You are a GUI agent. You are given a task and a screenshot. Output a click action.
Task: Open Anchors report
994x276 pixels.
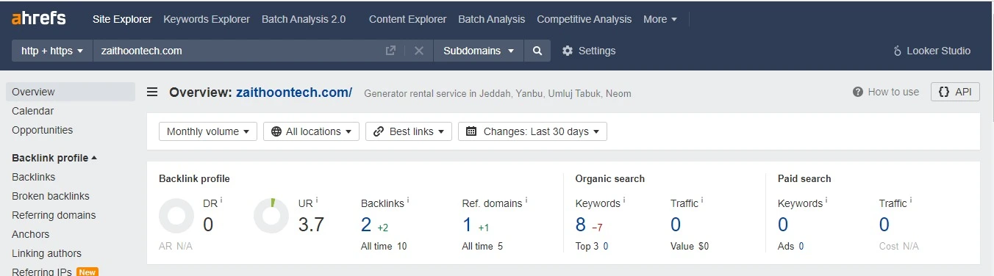tap(31, 234)
